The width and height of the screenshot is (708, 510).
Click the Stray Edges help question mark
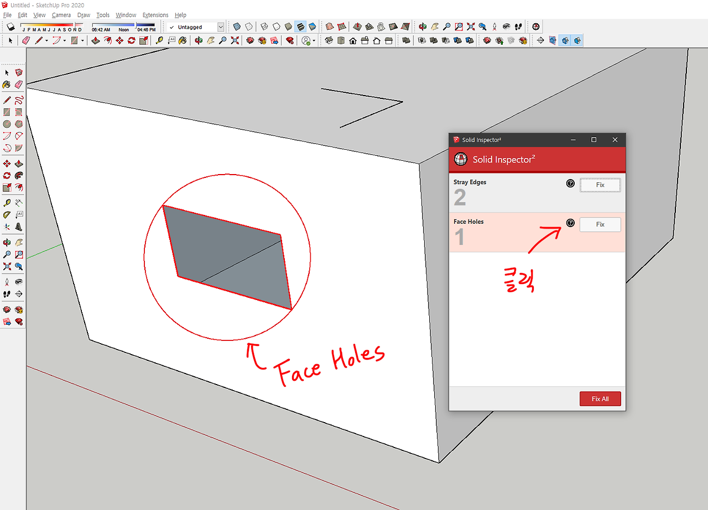(x=570, y=183)
